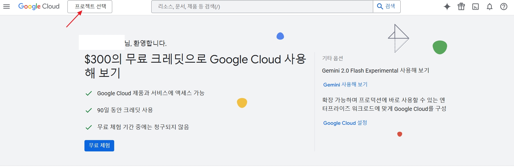This screenshot has width=514, height=167.
Task: Click the enterprise workload description text
Action: (x=384, y=104)
